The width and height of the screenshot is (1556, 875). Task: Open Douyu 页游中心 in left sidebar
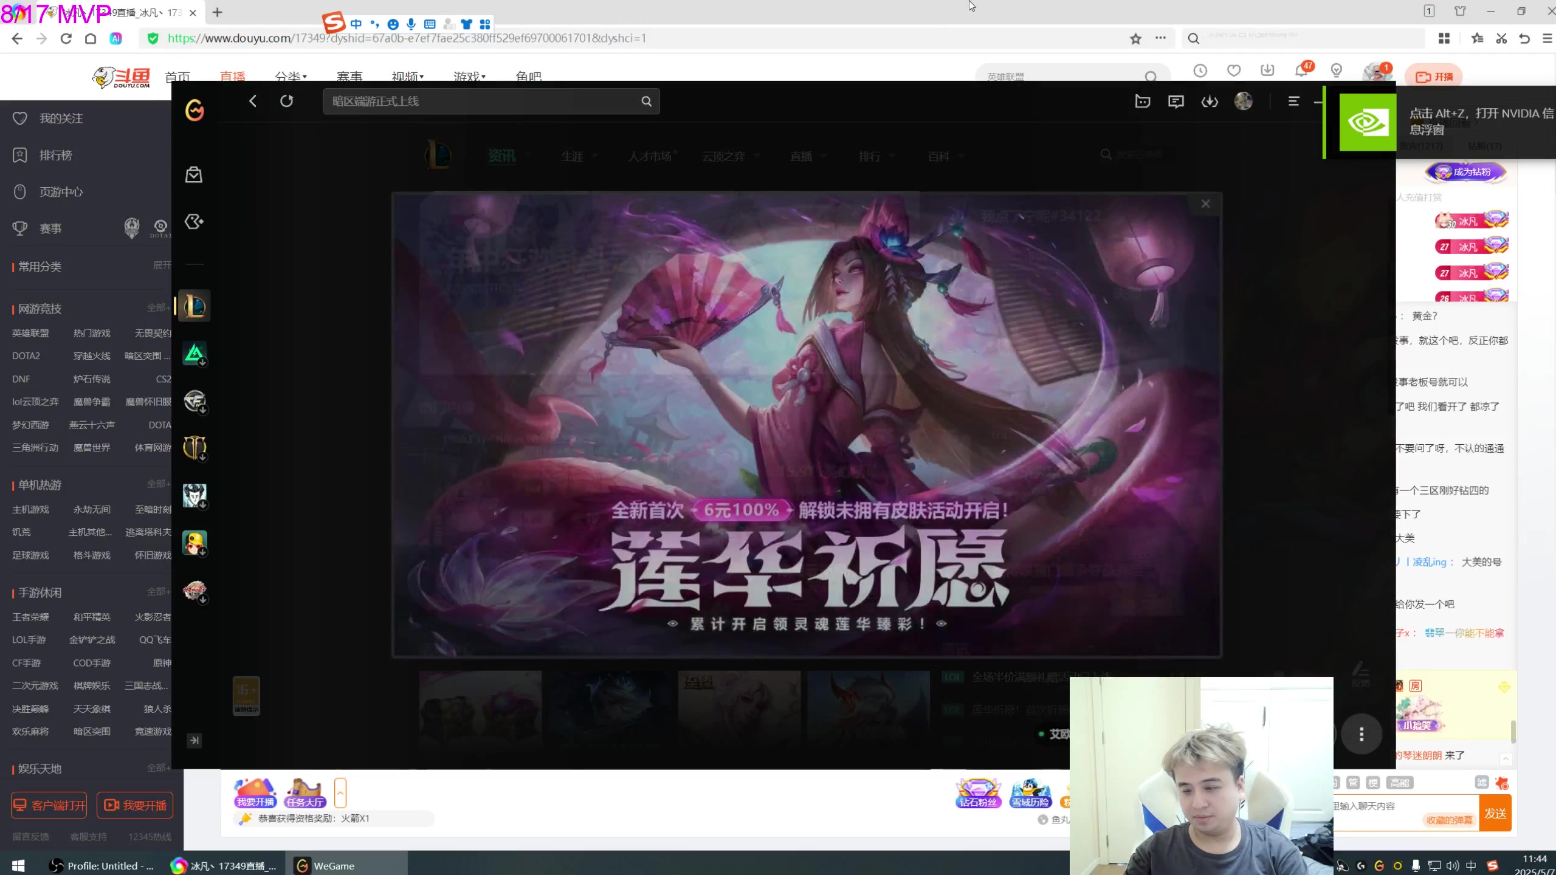[61, 192]
